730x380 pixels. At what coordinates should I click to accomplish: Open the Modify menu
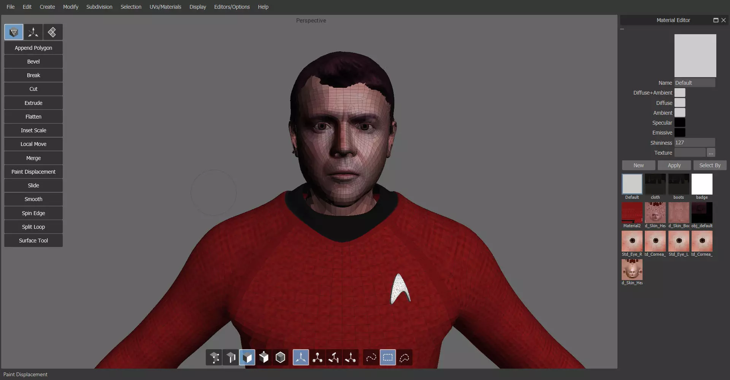point(71,7)
